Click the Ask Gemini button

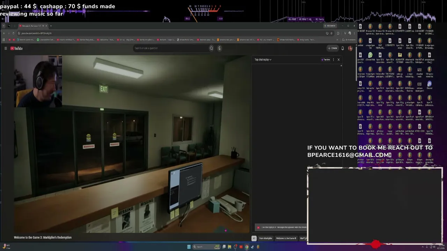[330, 26]
